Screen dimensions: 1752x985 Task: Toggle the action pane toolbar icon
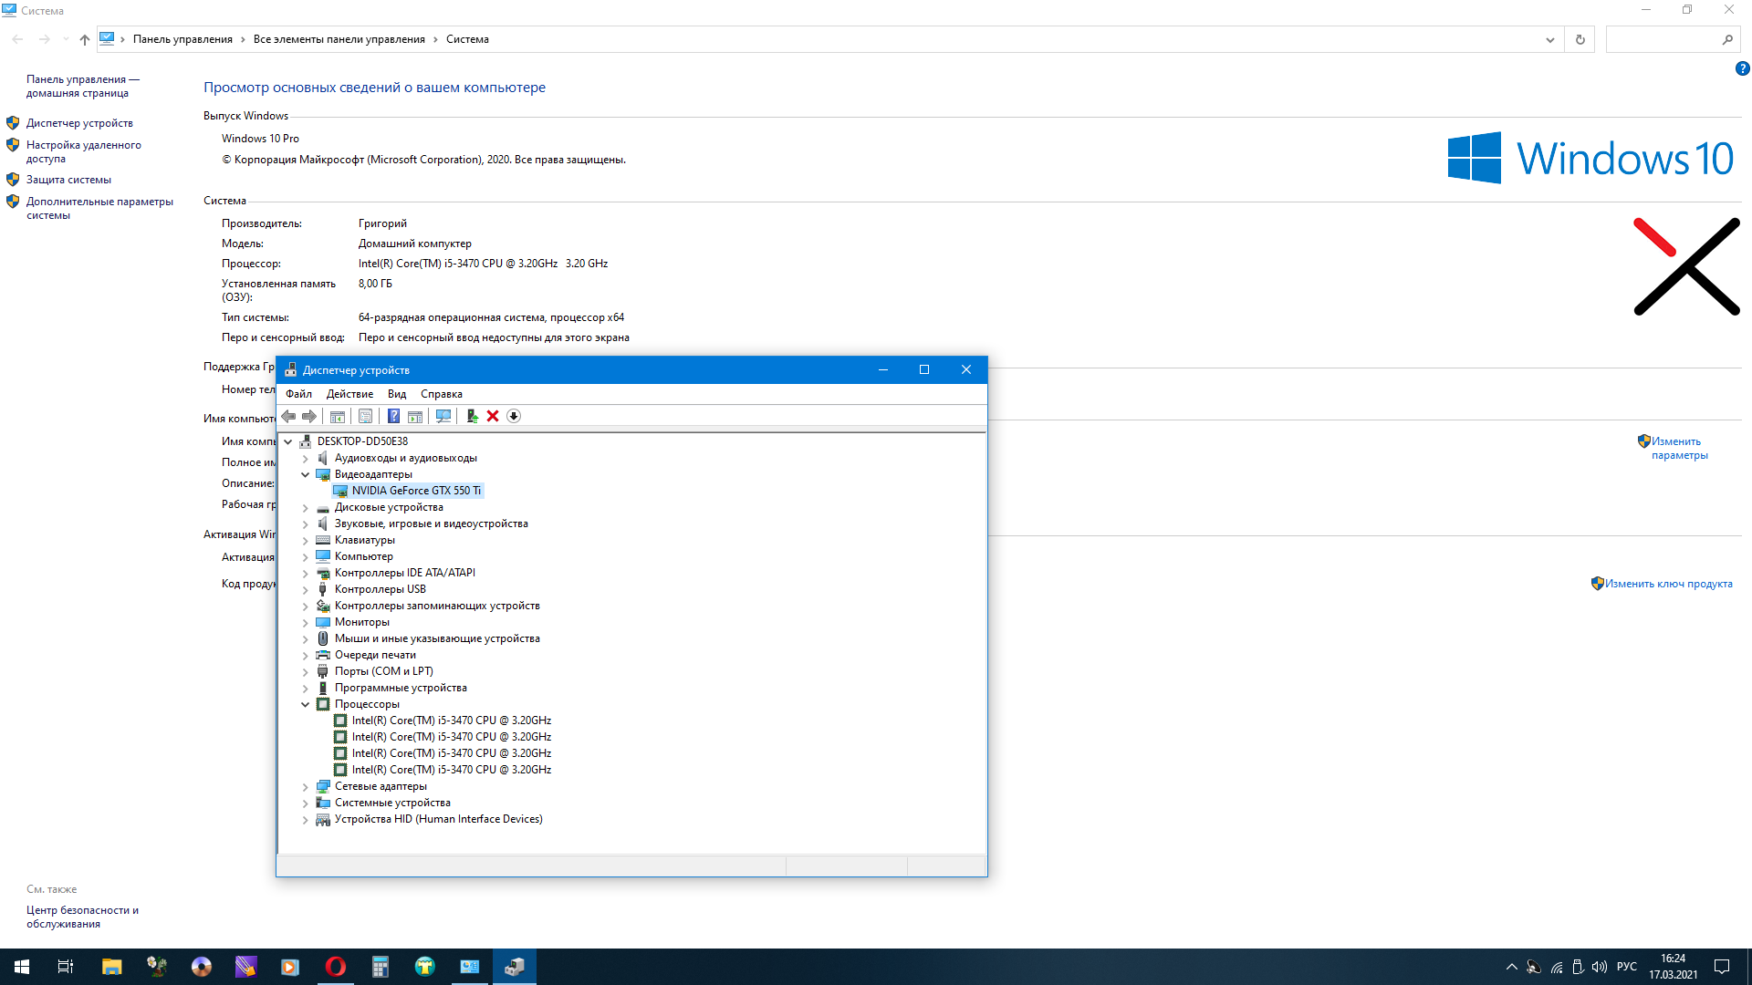[415, 417]
